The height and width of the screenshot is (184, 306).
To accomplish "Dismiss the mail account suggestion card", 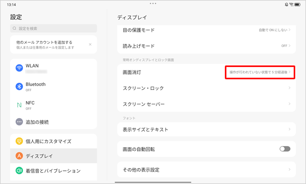I will (90, 44).
